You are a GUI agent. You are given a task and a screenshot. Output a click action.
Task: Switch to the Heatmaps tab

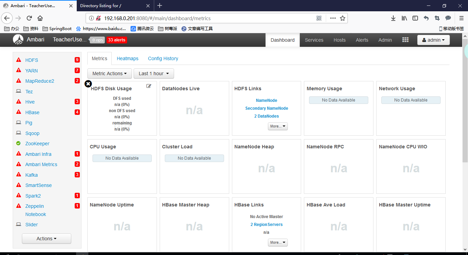[127, 58]
